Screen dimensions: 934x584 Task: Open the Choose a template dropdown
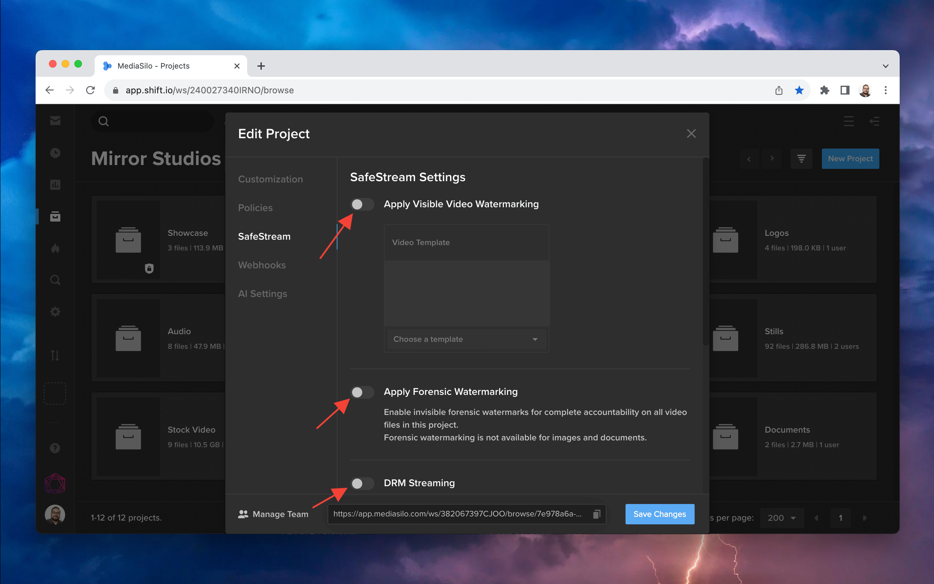[x=466, y=339]
